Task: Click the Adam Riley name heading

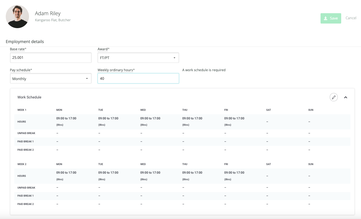Action: (x=48, y=13)
